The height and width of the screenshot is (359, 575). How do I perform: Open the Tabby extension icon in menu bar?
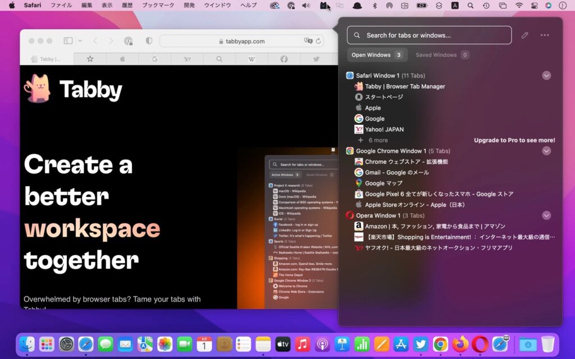(x=323, y=6)
